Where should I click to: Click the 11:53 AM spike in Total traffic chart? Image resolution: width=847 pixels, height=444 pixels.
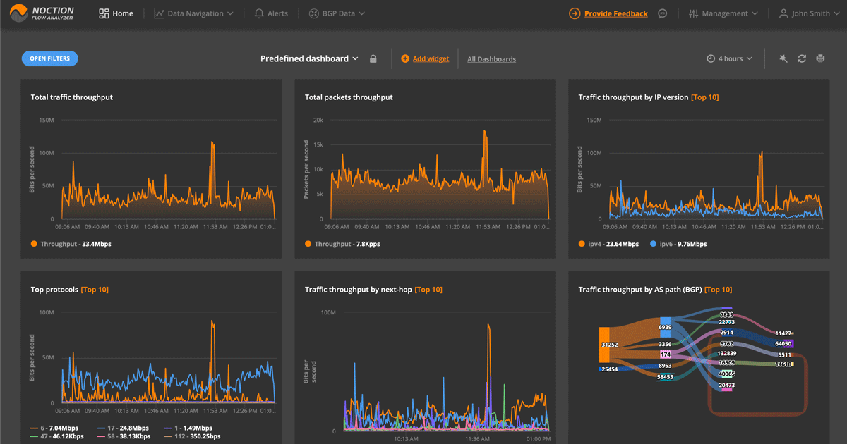click(x=212, y=144)
